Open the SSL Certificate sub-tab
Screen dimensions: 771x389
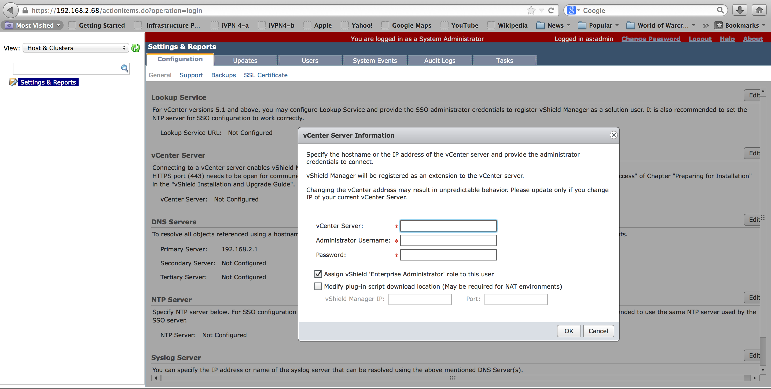tap(266, 75)
